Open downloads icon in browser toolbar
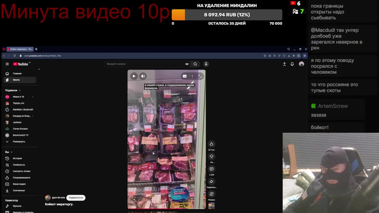The image size is (379, 213). click(289, 56)
